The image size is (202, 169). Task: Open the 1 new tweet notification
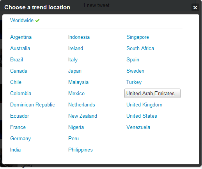click(96, 5)
